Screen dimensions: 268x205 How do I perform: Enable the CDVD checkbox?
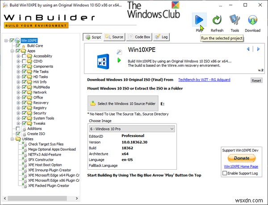click(24, 61)
